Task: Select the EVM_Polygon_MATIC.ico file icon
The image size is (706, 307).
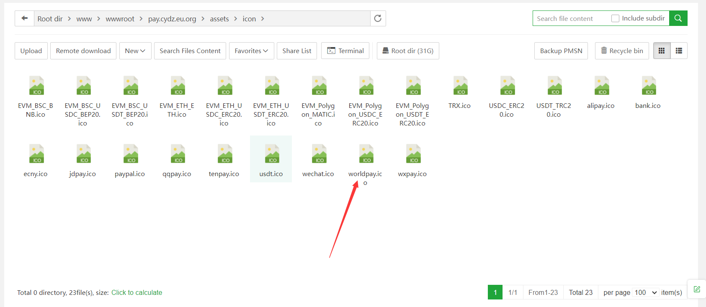Action: pos(319,86)
